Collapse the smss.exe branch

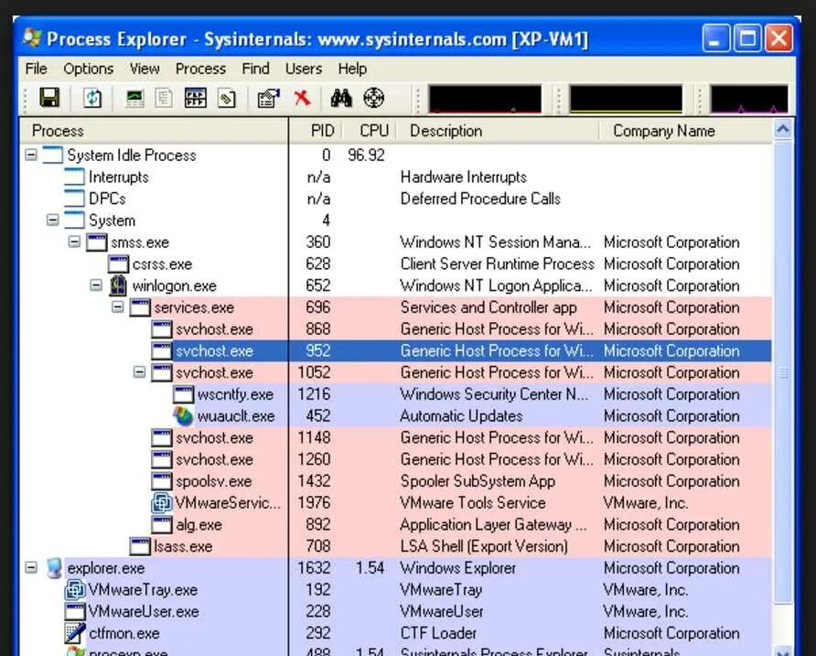click(74, 242)
